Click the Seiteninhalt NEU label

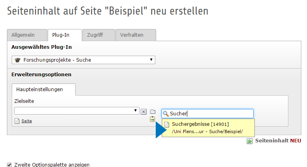tap(278, 141)
